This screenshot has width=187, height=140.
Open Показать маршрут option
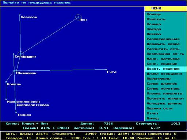click(x=165, y=98)
